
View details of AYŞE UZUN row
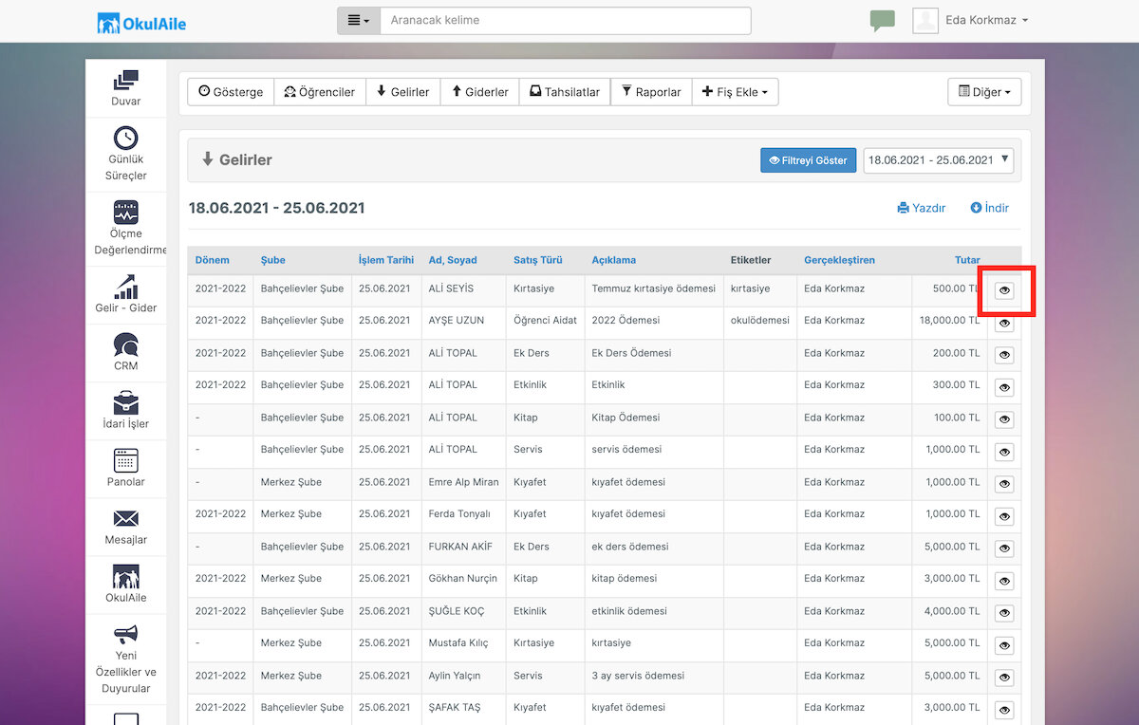click(x=1004, y=323)
